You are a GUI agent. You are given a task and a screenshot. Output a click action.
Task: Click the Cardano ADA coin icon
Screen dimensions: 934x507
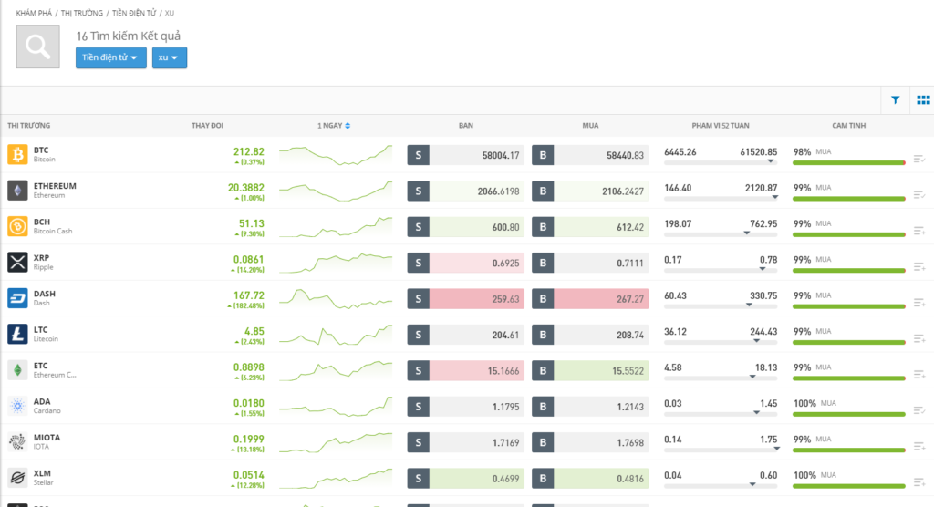point(17,406)
